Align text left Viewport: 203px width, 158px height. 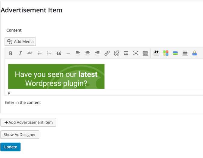click(x=78, y=53)
